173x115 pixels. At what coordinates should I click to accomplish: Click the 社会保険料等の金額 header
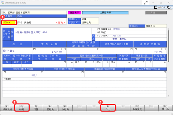pyautogui.click(x=23, y=69)
